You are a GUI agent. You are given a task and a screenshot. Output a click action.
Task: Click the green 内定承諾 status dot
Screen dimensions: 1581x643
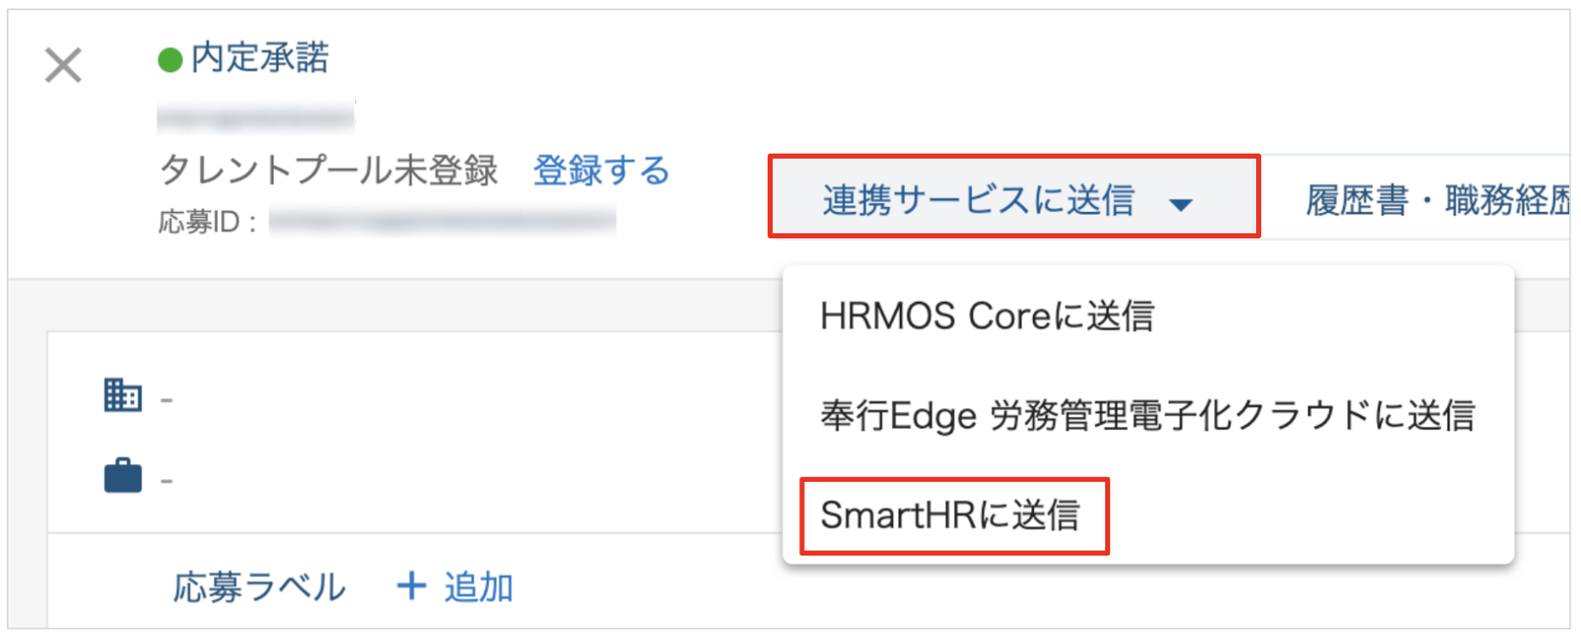(x=170, y=59)
